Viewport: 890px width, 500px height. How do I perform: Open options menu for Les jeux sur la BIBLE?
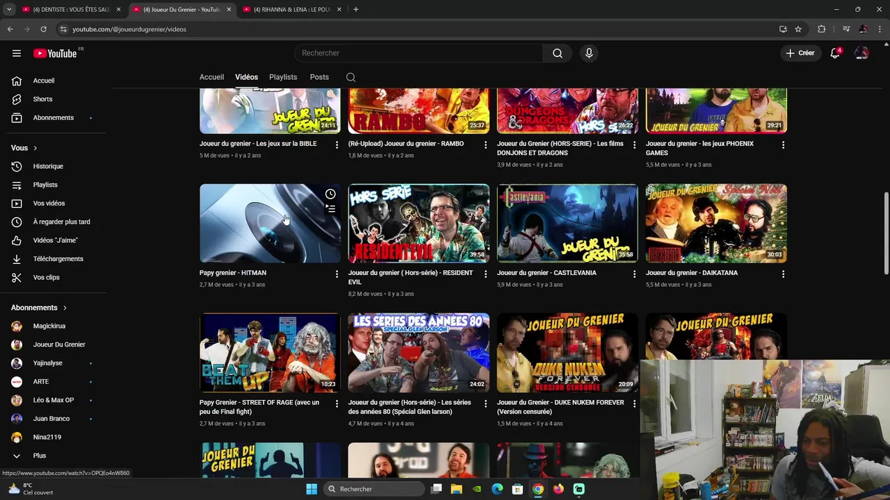pyautogui.click(x=337, y=145)
